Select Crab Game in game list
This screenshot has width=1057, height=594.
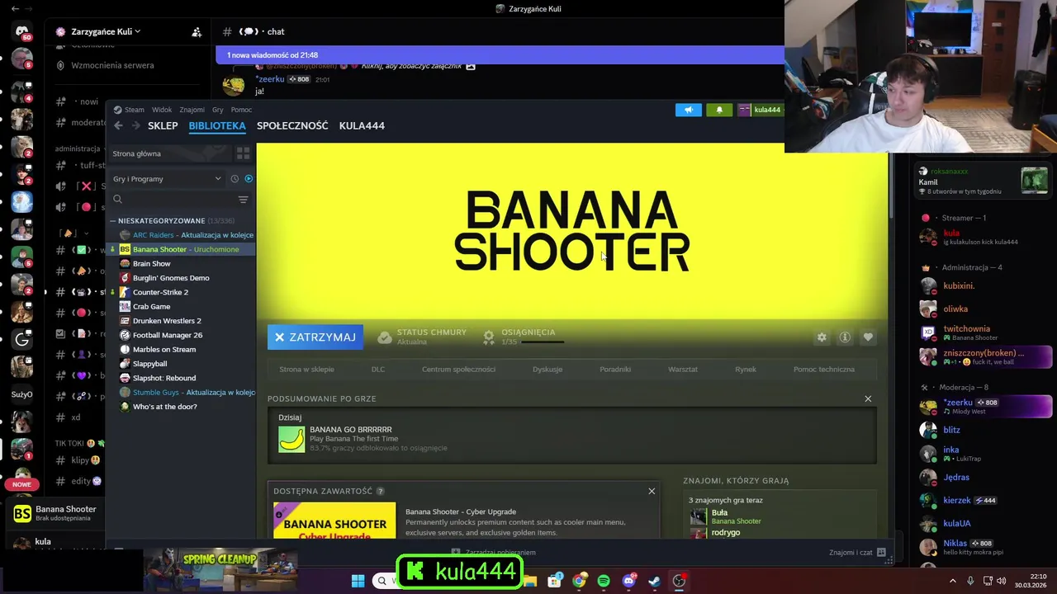tap(182, 307)
